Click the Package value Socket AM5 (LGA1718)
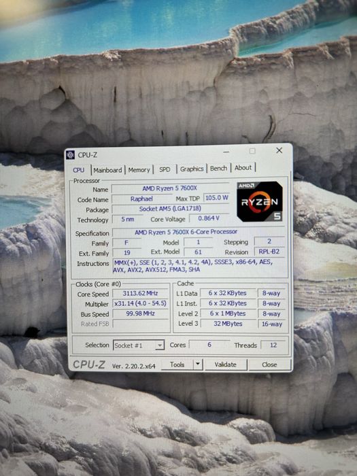 point(170,209)
